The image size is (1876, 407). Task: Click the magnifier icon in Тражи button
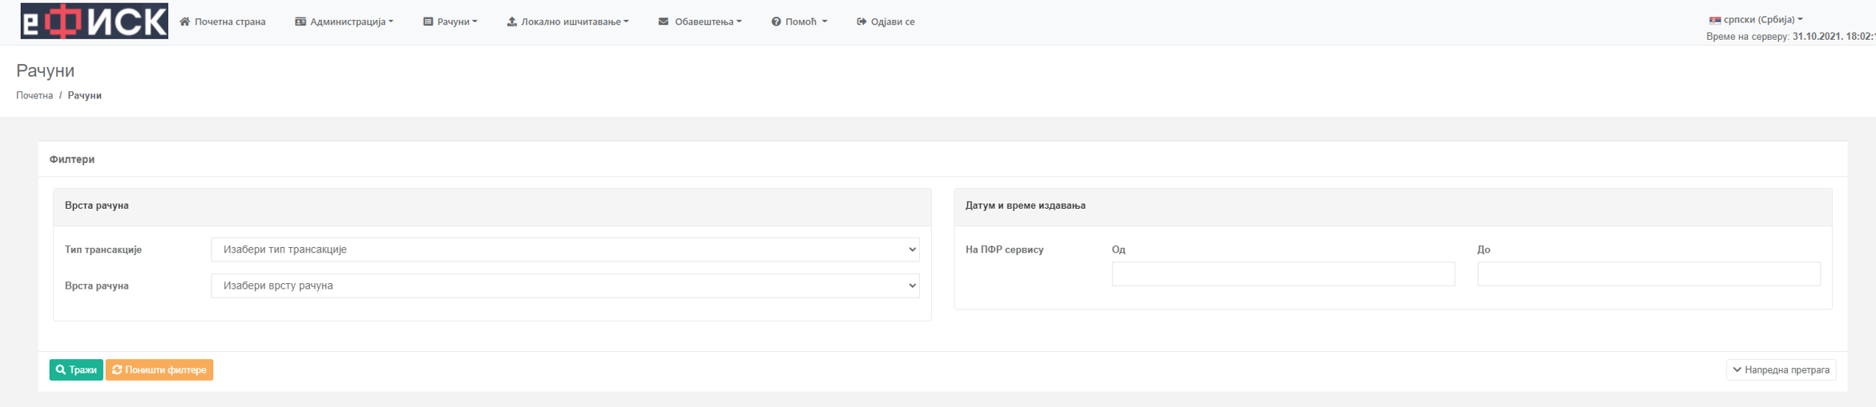[61, 370]
